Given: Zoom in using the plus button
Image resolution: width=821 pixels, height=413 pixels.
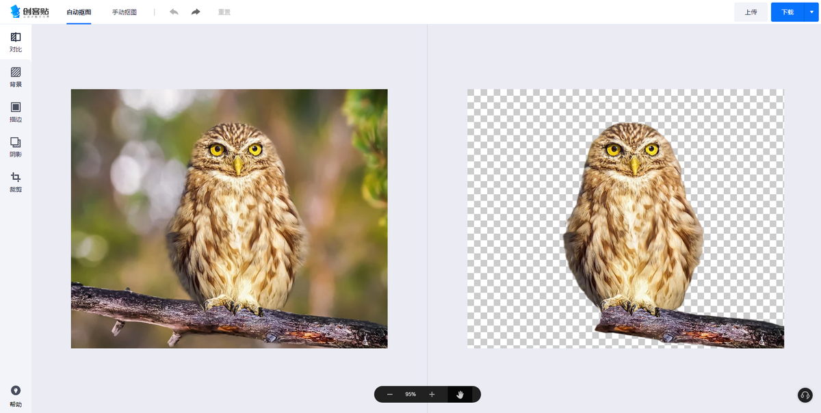Looking at the screenshot, I should coord(432,395).
